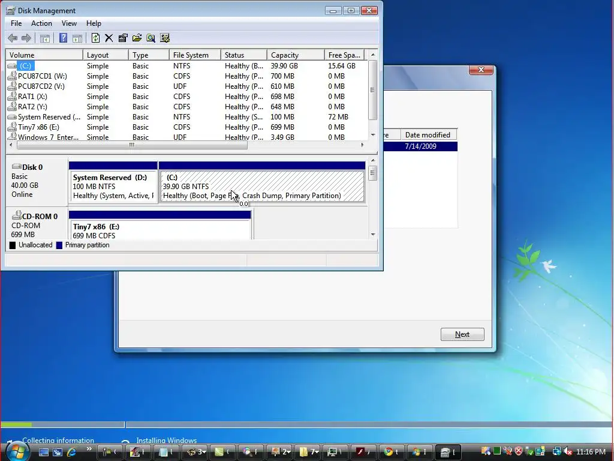Image resolution: width=614 pixels, height=461 pixels.
Task: Open the View menu
Action: [x=69, y=23]
